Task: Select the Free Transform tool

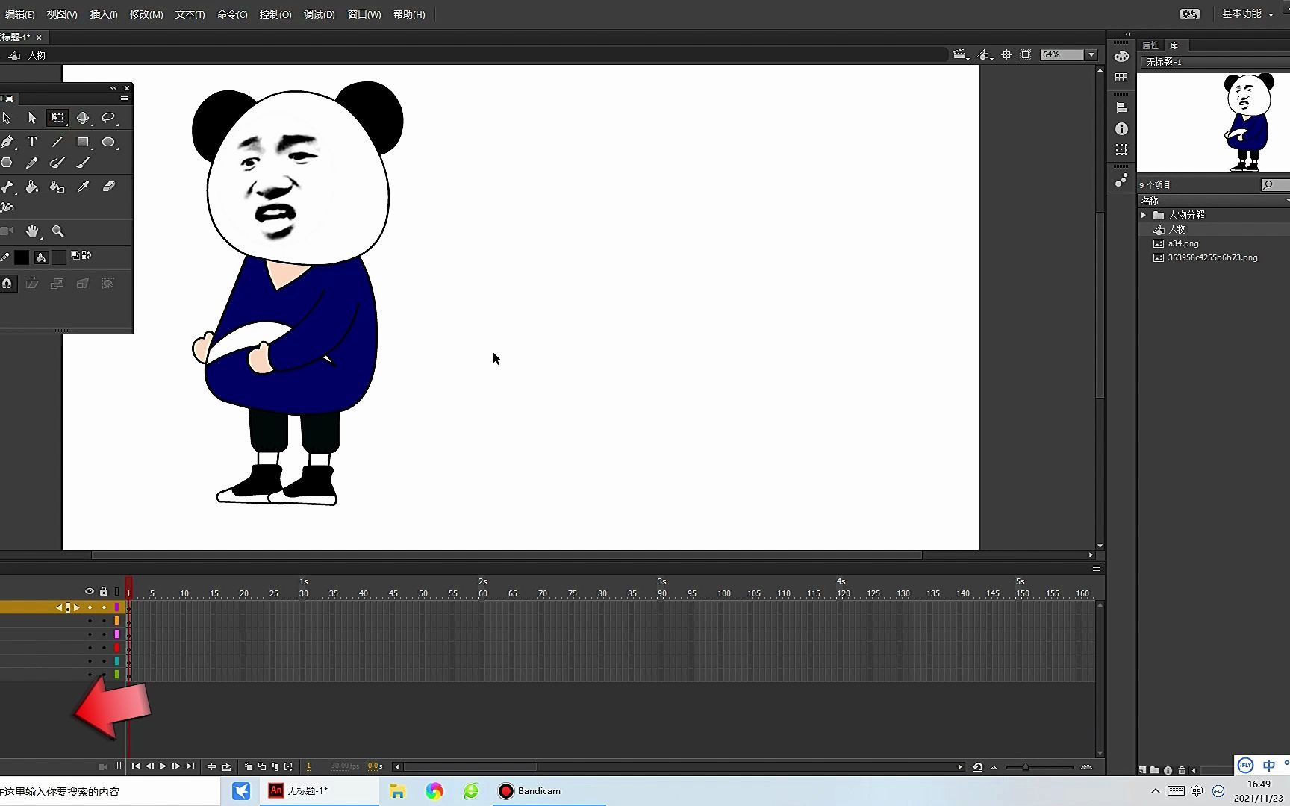Action: tap(57, 118)
